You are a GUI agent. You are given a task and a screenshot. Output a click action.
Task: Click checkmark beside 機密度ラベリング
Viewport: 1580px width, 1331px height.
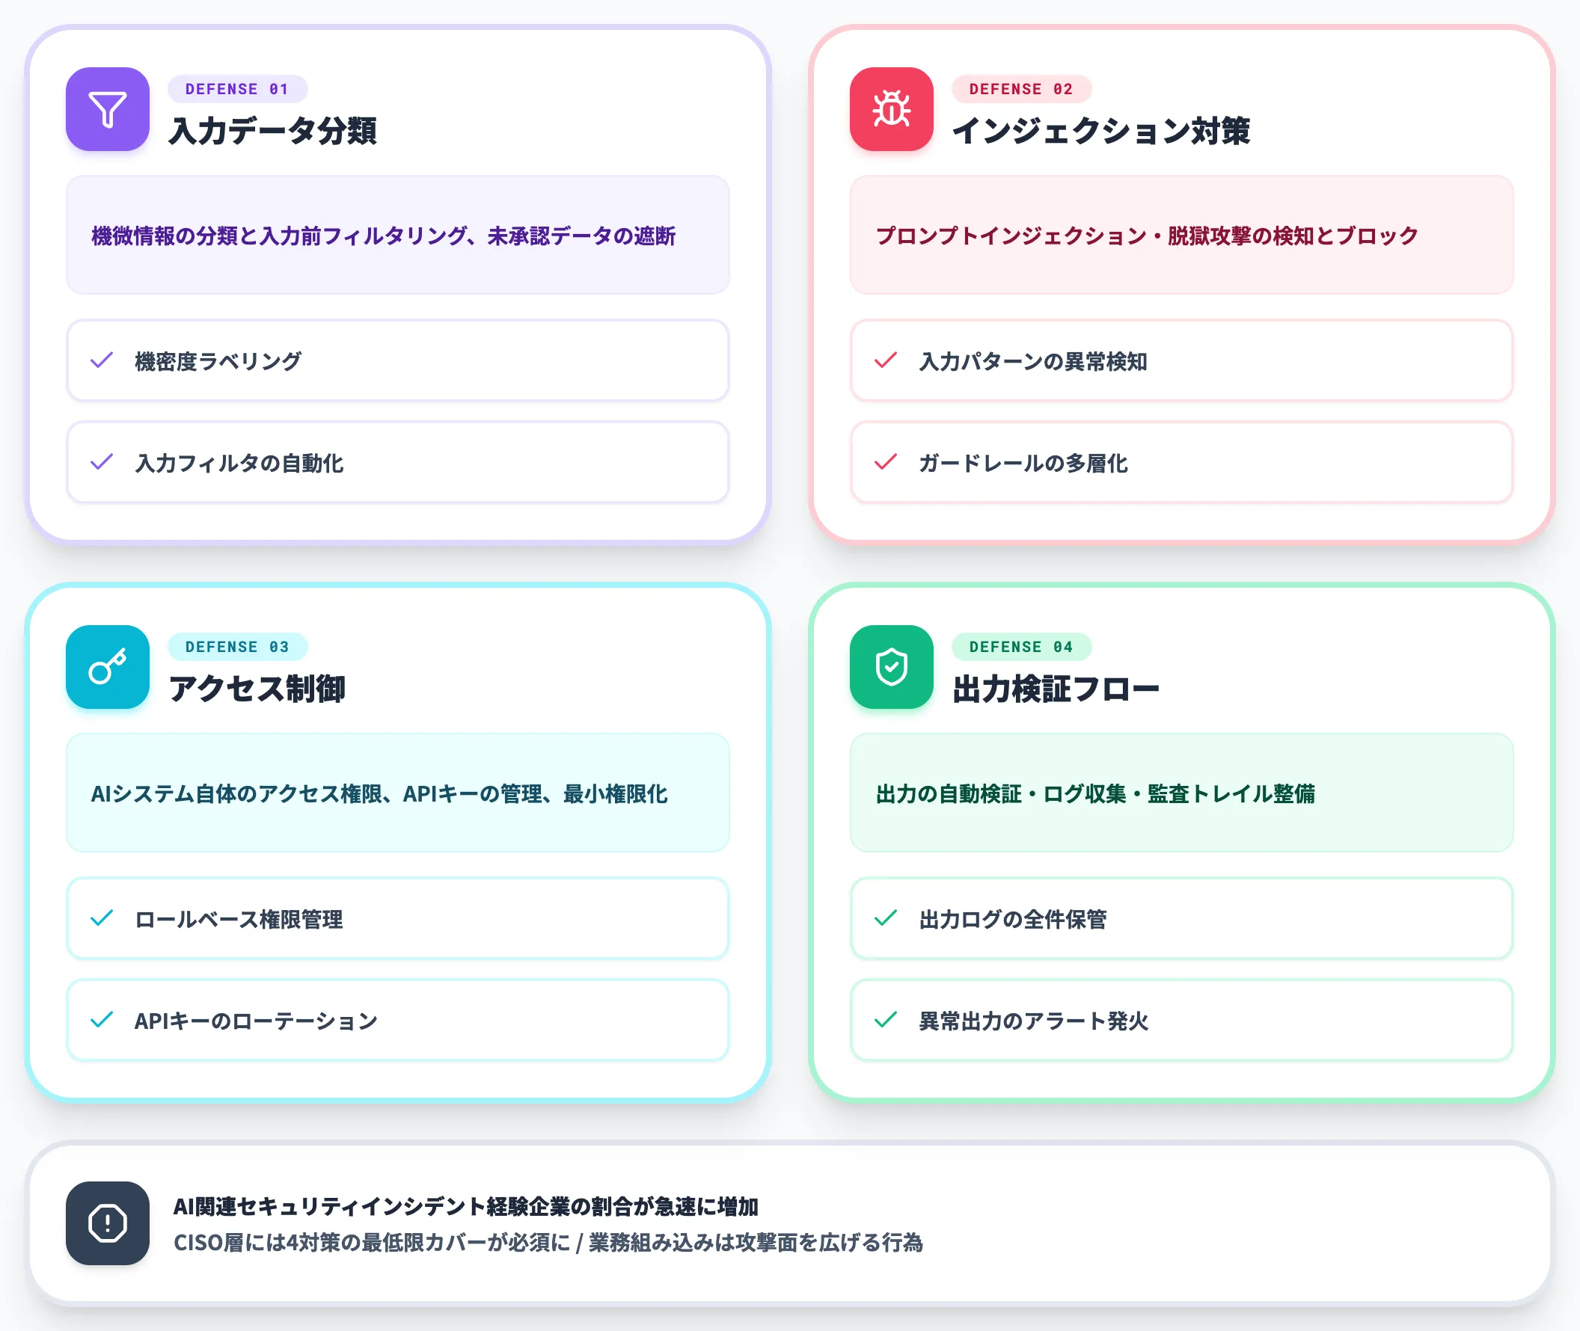102,360
